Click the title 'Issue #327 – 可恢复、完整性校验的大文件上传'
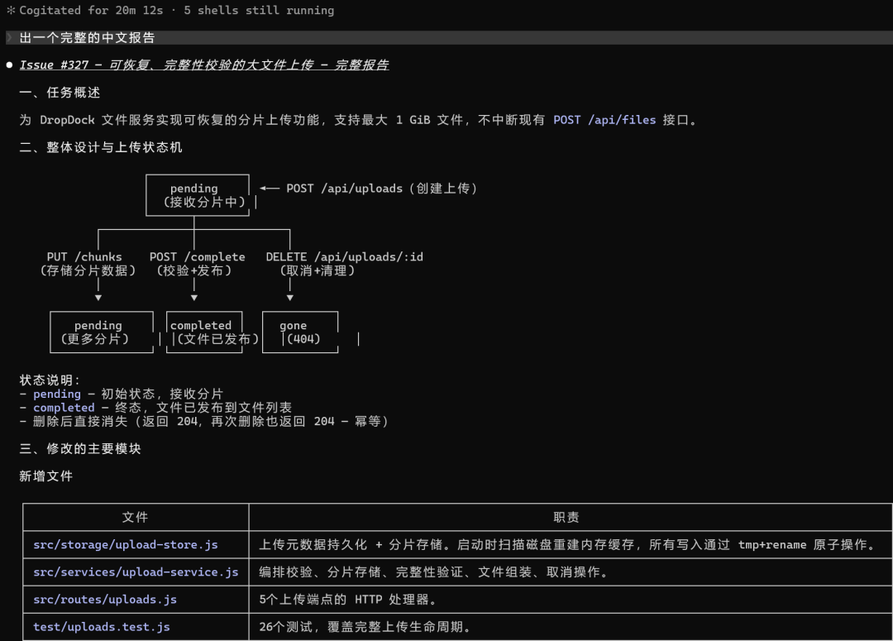This screenshot has width=893, height=641. point(166,65)
